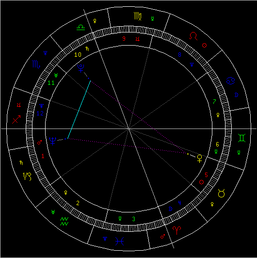Select the red Sagittarius arrow glyph
Screen dimensions: 257x258
(16, 119)
